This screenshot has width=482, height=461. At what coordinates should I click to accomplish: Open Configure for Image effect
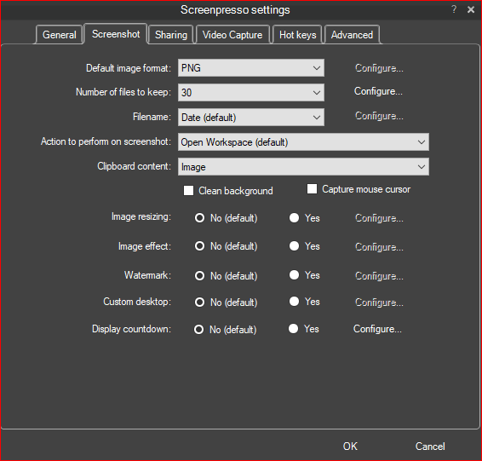[x=379, y=247]
